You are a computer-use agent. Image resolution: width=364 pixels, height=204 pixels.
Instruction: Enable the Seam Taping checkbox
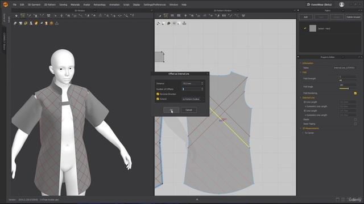355,124
